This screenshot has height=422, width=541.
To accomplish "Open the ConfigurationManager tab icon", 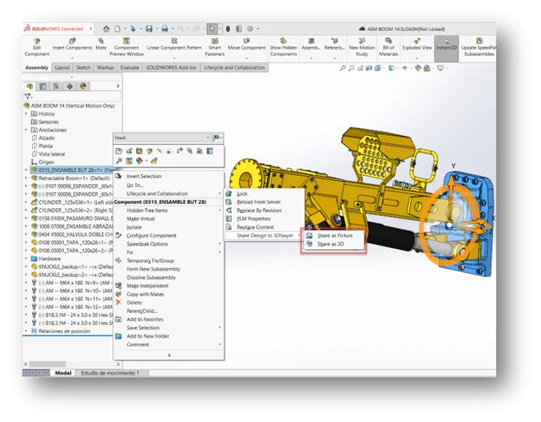I will (x=56, y=87).
